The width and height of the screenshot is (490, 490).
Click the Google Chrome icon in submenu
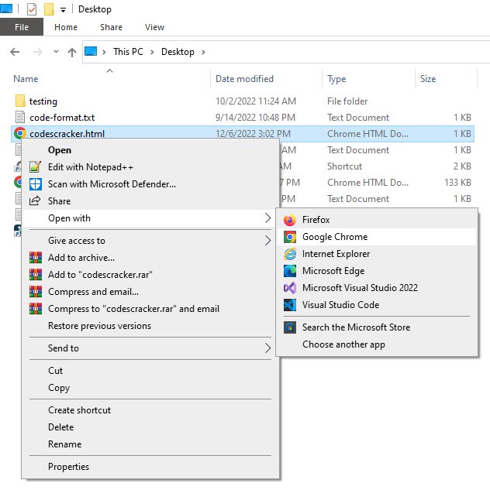point(290,237)
